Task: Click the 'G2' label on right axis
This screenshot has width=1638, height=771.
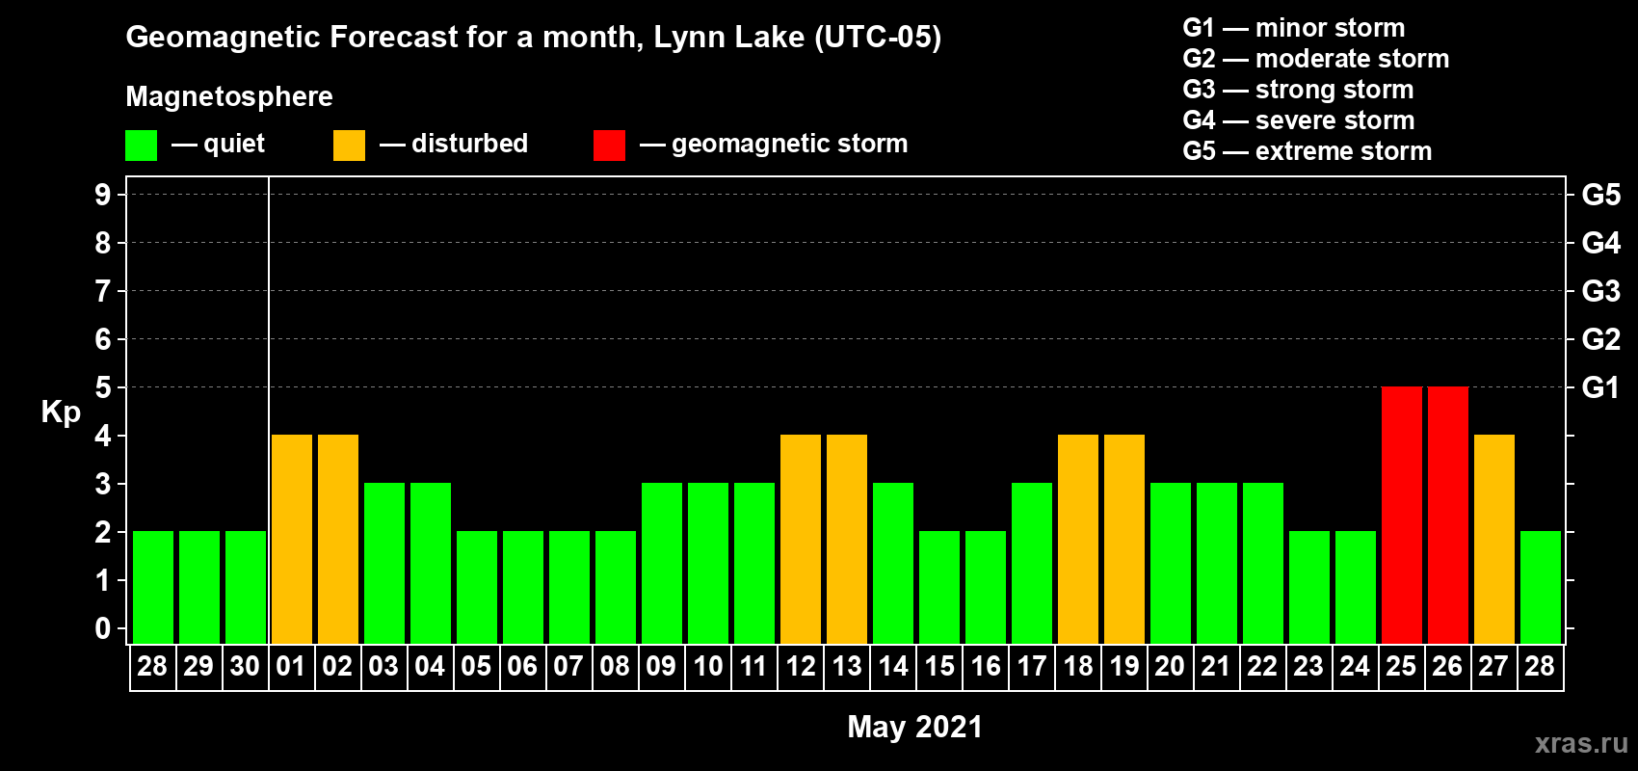Action: pos(1600,339)
